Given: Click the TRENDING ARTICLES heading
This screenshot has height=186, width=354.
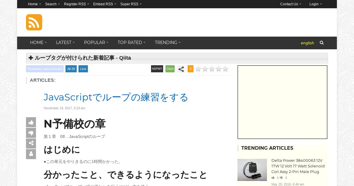Looking at the screenshot, I should 267,148.
